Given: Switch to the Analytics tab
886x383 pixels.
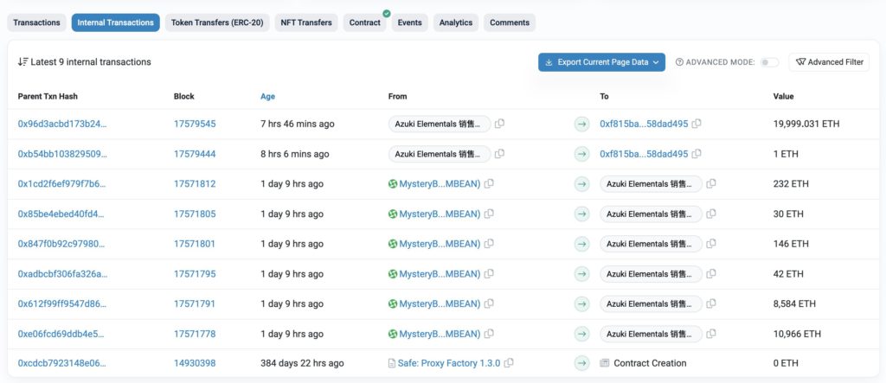Looking at the screenshot, I should click(x=455, y=22).
